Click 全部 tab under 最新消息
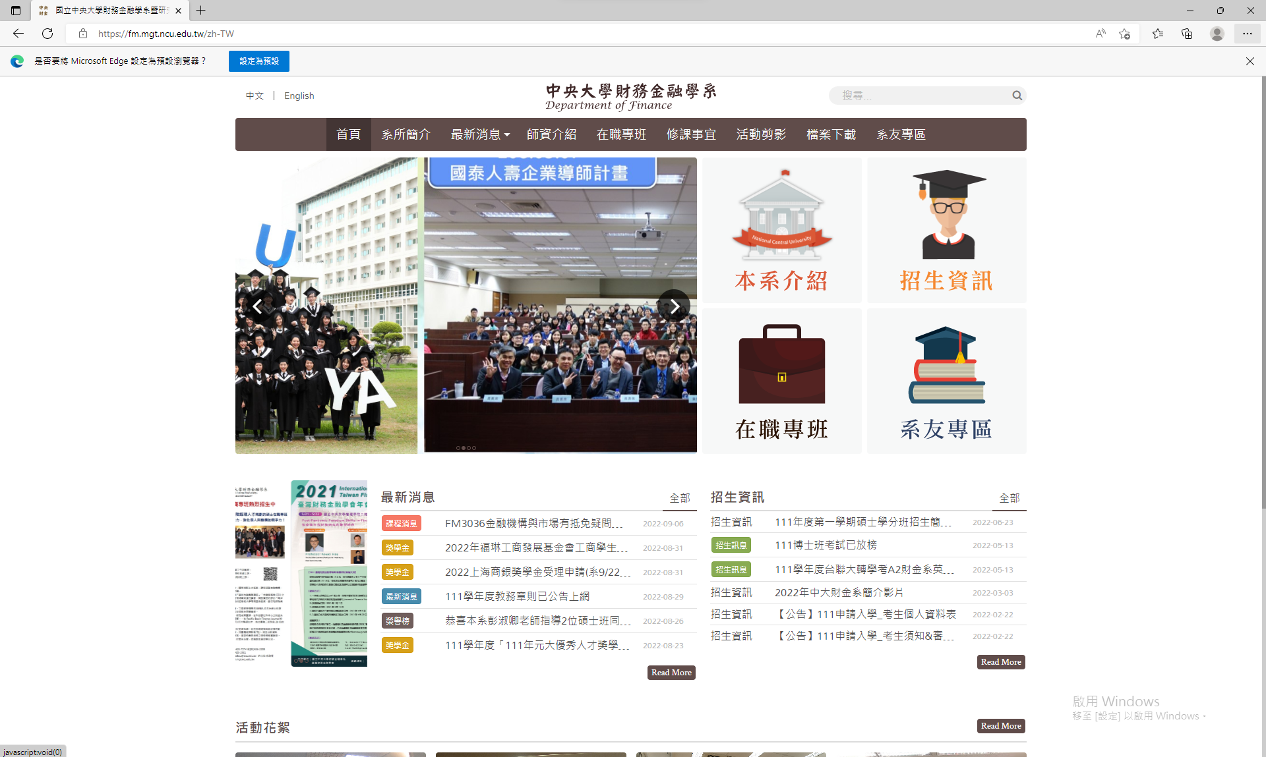The width and height of the screenshot is (1266, 757). click(680, 498)
